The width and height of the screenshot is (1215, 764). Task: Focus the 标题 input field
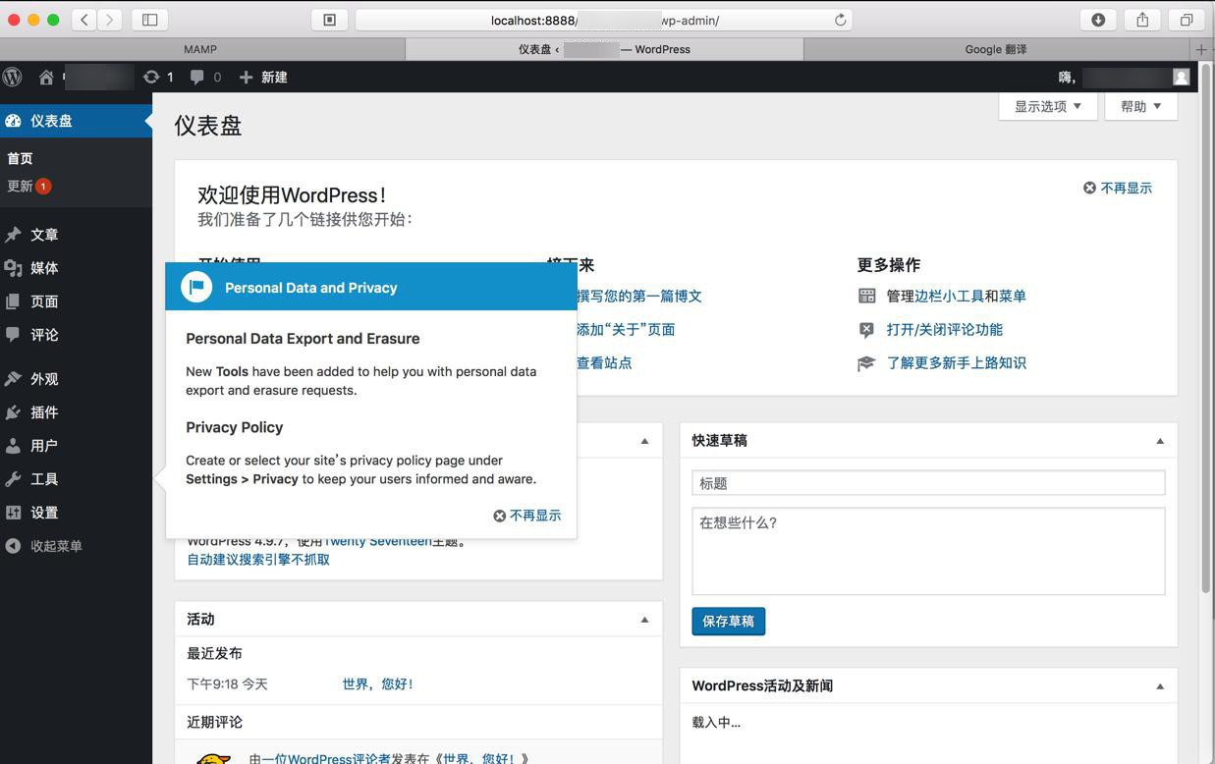[x=928, y=483]
